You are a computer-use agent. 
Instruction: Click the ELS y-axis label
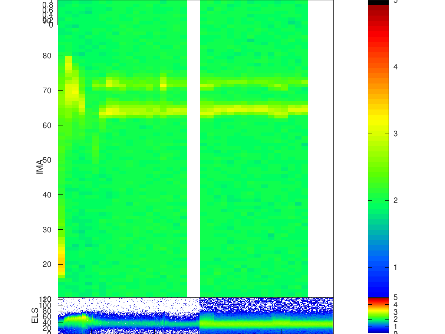click(35, 315)
